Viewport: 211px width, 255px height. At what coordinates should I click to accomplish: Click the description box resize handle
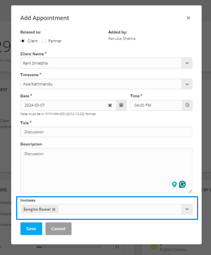pyautogui.click(x=190, y=191)
